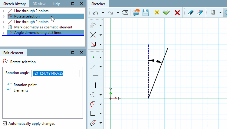227x129 pixels.
Task: Select the point tool icon
Action: click(x=93, y=57)
